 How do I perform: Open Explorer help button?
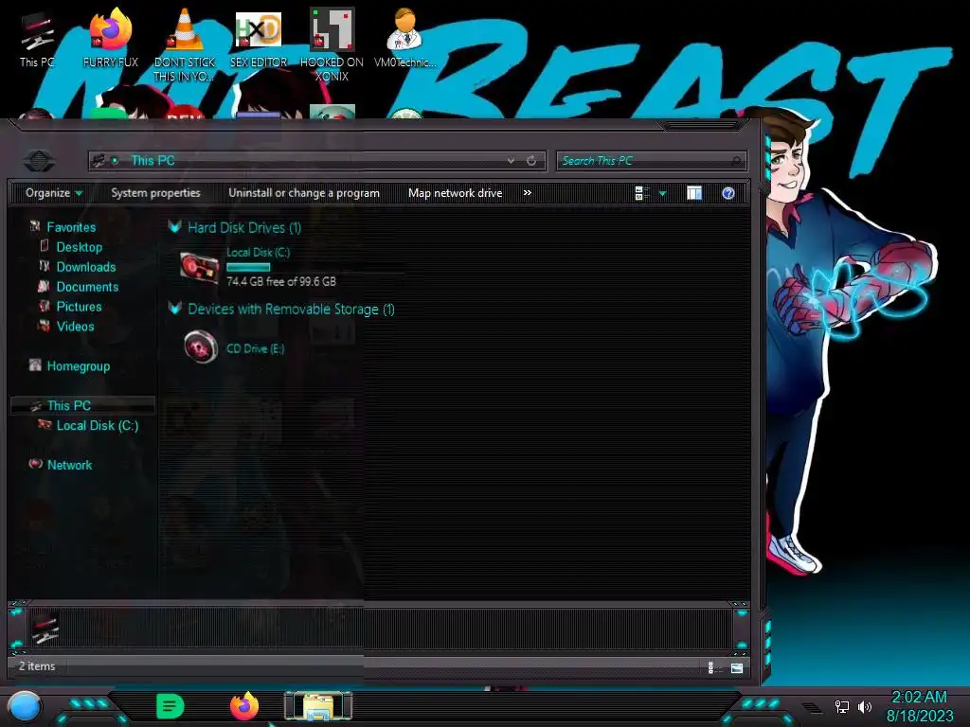pos(728,193)
